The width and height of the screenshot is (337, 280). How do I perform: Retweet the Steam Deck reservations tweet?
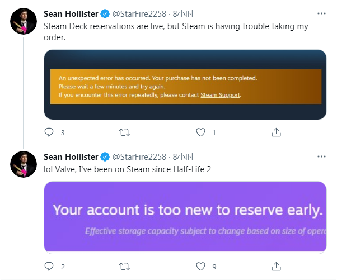pos(125,132)
